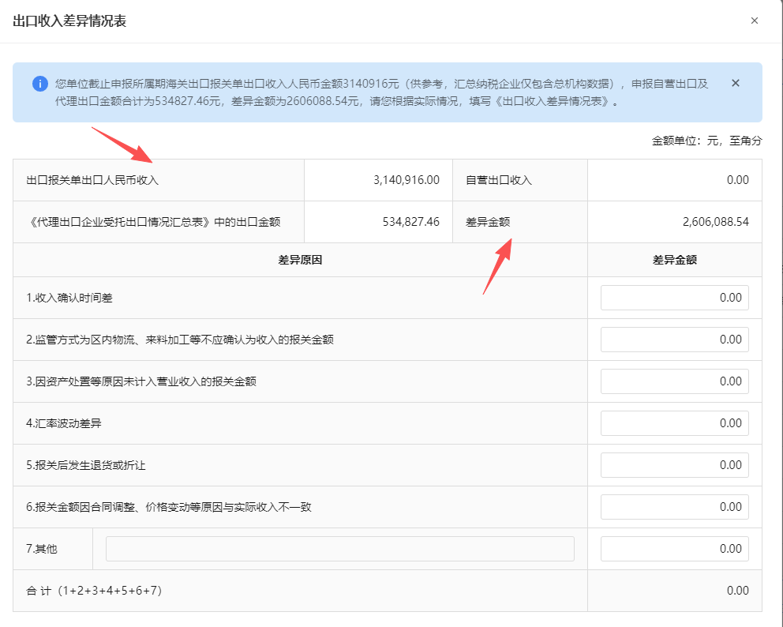
Task: Click the 自营出口收入 label cell
Action: coord(499,180)
